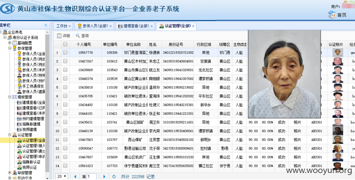Screen dimensions: 355x180
Task: Open row 10 认证照片 thumbnail
Action: click(338, 131)
